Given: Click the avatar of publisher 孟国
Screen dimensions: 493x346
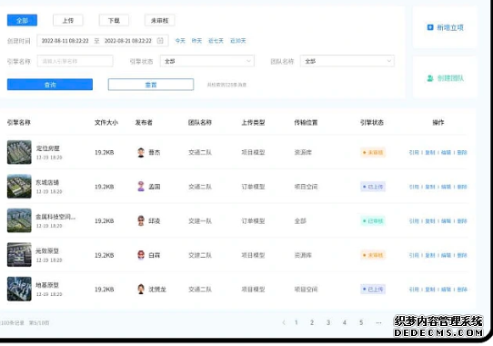Looking at the screenshot, I should (x=141, y=187).
